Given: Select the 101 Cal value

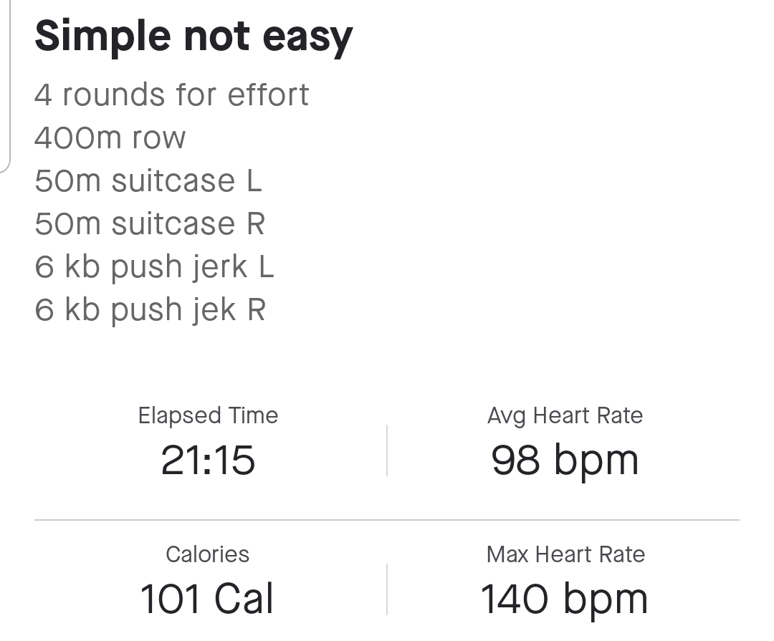Looking at the screenshot, I should point(206,599).
